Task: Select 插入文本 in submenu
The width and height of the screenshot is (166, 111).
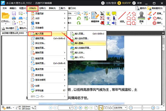Action: [x=86, y=52]
